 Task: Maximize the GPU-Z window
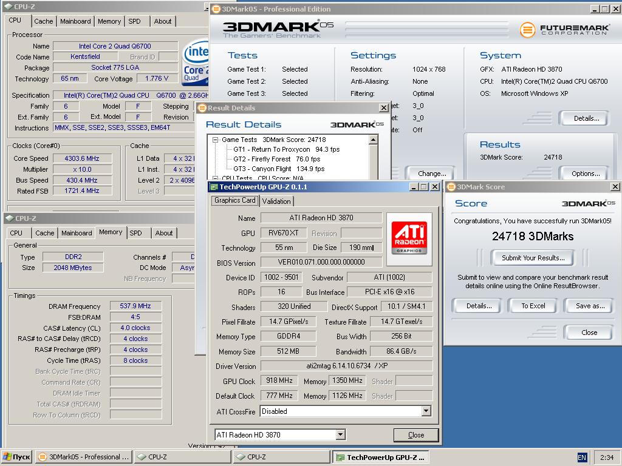(x=424, y=187)
